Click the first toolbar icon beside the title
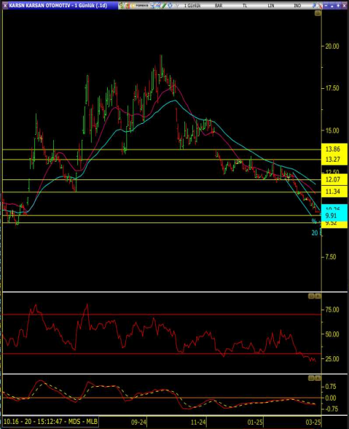Image resolution: width=349 pixels, height=429 pixels. pyautogui.click(x=121, y=6)
